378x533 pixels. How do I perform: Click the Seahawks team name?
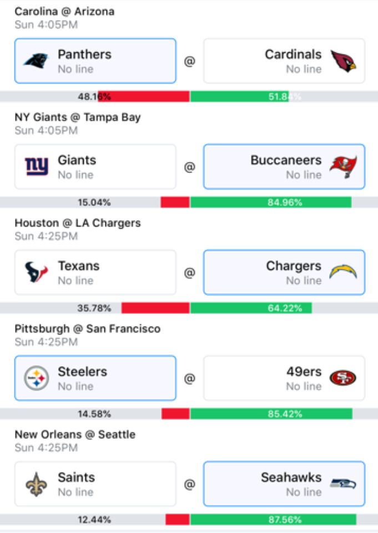point(291,477)
